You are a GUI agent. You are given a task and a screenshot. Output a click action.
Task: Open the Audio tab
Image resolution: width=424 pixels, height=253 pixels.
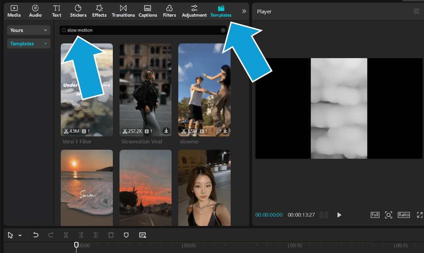35,11
